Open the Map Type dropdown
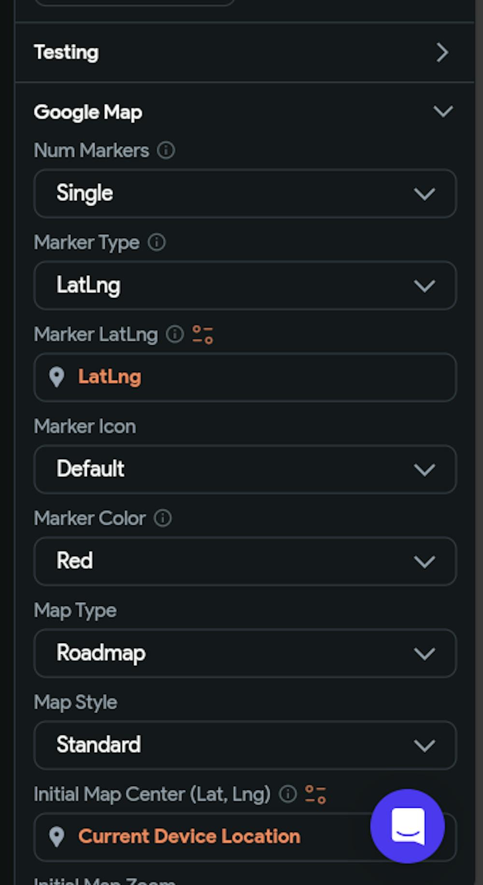Image resolution: width=483 pixels, height=885 pixels. tap(245, 653)
